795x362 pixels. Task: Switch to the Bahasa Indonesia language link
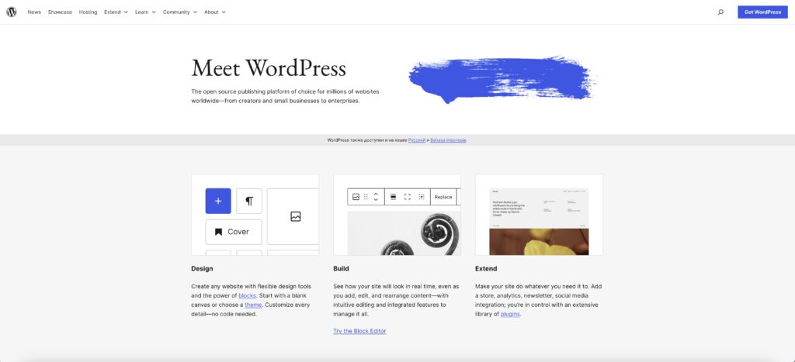tap(448, 140)
